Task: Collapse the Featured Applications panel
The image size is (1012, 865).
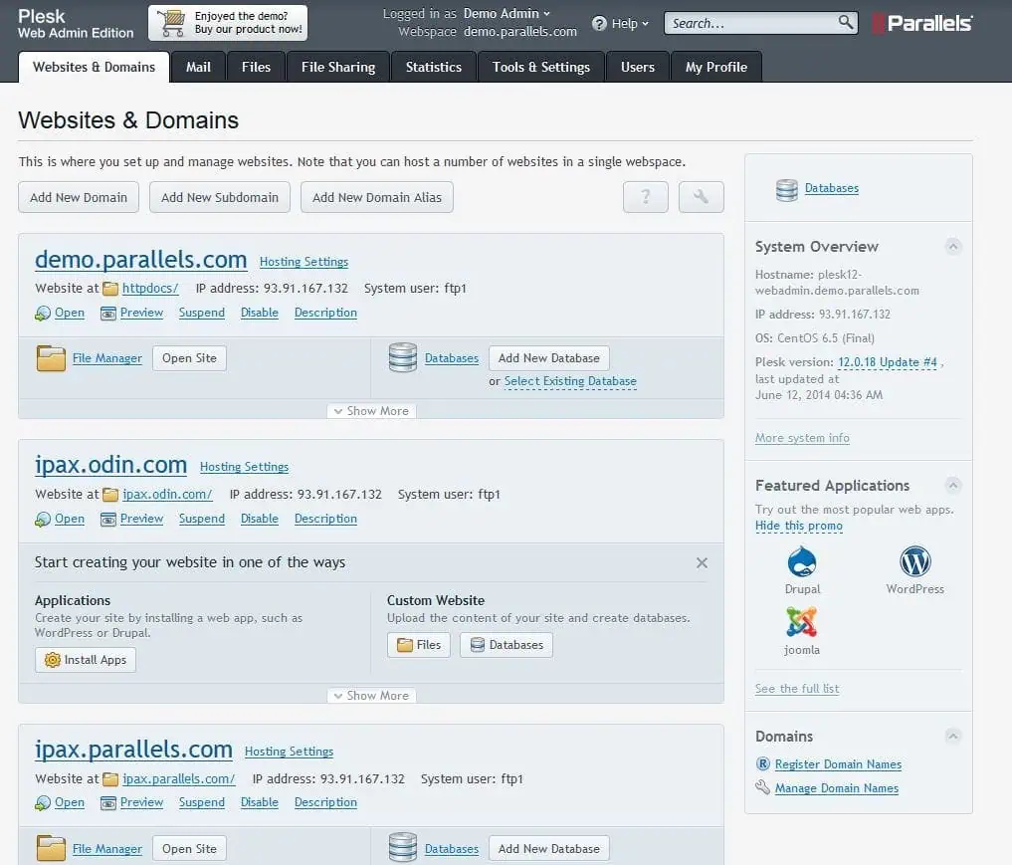Action: (x=952, y=486)
